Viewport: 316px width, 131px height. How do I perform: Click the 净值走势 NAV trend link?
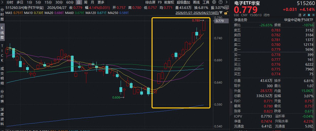tap(240, 20)
